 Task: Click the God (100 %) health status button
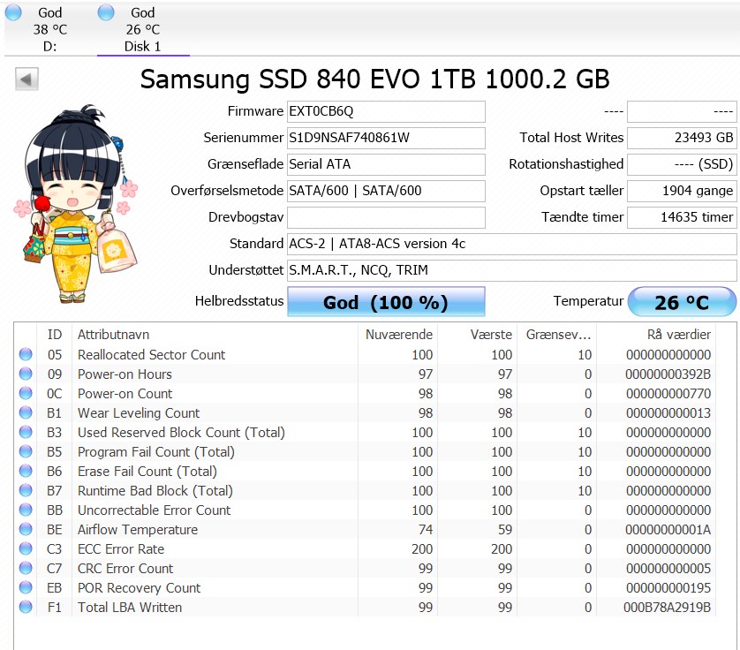pos(386,302)
